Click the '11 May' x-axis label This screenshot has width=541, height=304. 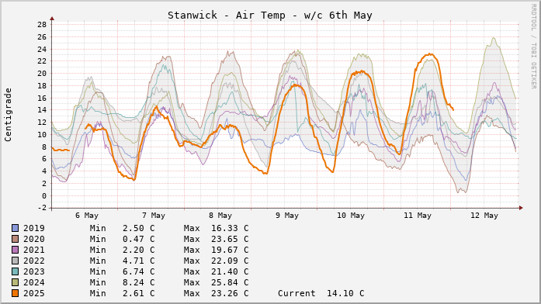click(418, 216)
